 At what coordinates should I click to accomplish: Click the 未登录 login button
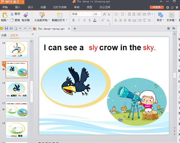coord(157,7)
